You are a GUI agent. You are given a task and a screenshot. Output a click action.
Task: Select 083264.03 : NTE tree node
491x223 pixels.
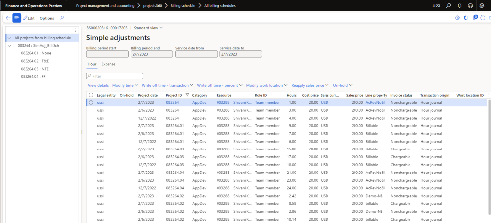[x=34, y=69]
